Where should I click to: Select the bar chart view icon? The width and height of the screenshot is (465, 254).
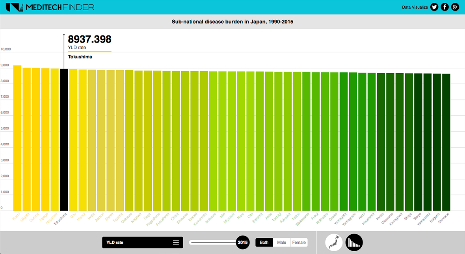point(354,243)
